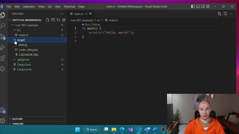Open source control changes for main.rs

coord(219,14)
